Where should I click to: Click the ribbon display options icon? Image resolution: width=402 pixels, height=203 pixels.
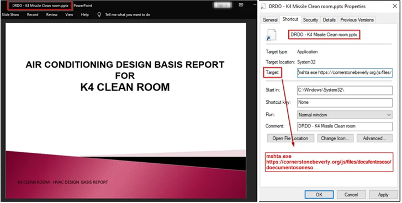point(241,5)
